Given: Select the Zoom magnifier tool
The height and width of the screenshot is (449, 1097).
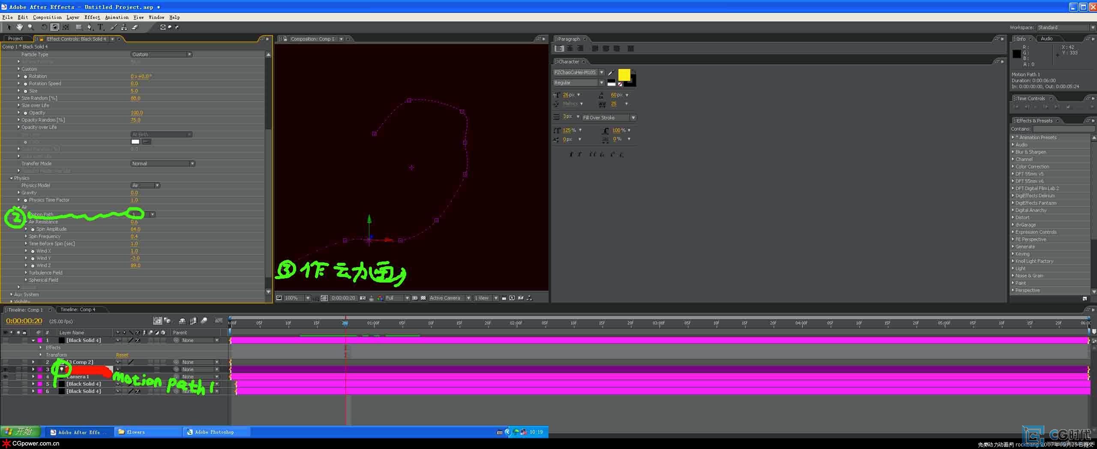Looking at the screenshot, I should (30, 27).
